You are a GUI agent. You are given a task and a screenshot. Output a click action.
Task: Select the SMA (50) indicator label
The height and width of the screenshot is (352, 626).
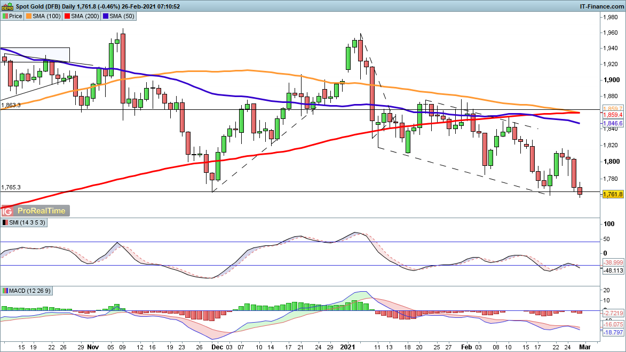click(123, 17)
